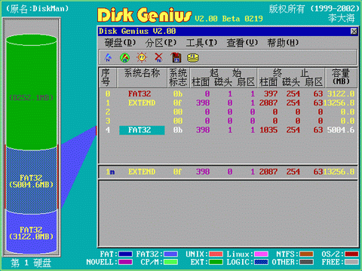This screenshot has width=362, height=271.
Task: Open the 硬盘(D) menu
Action: click(120, 43)
